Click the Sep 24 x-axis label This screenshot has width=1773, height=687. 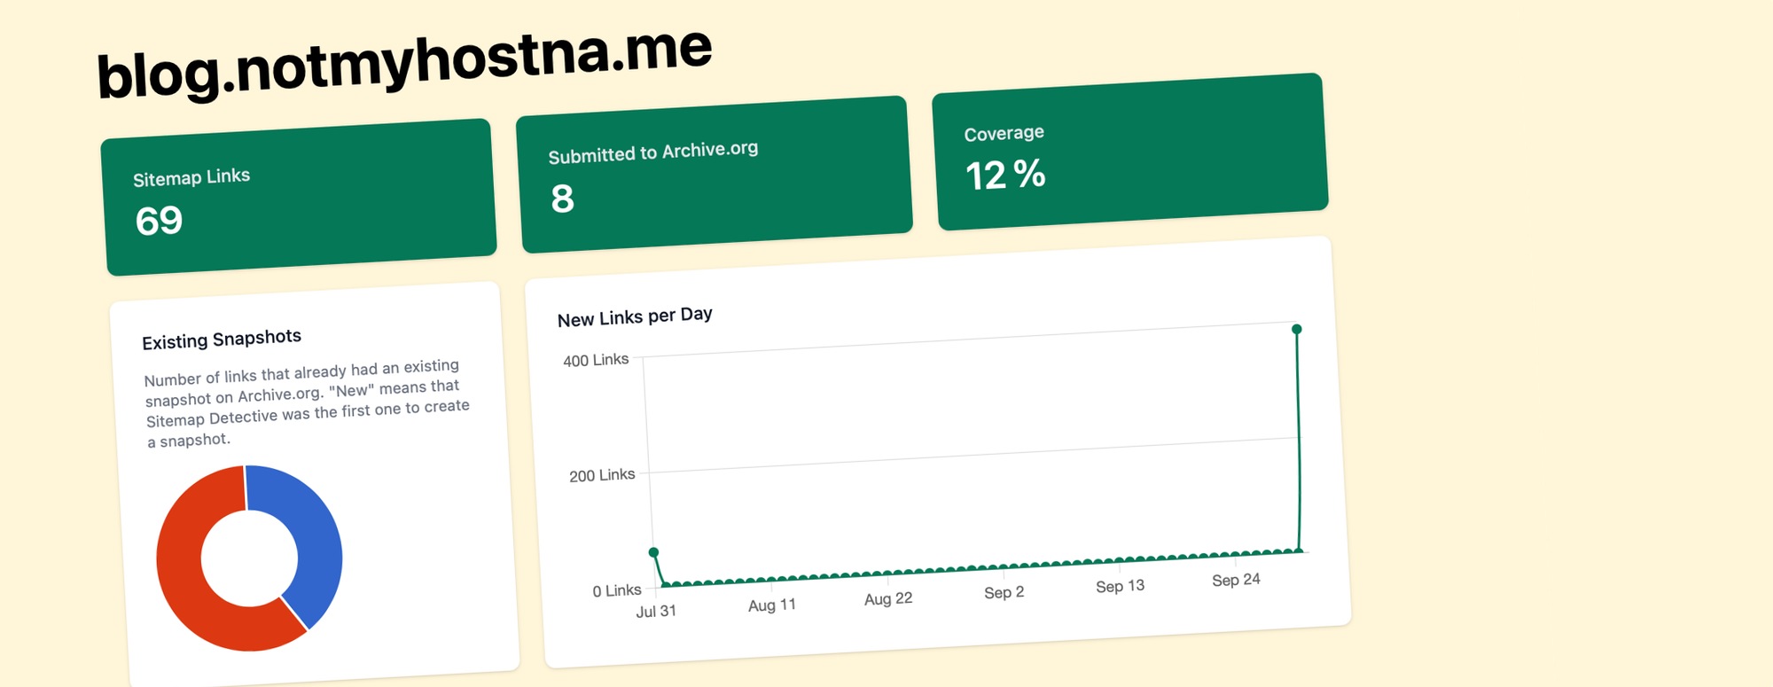click(x=1236, y=580)
